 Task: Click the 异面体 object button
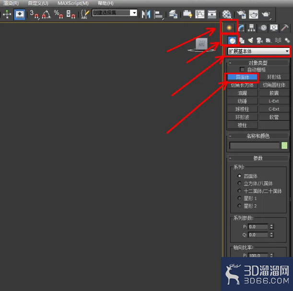pyautogui.click(x=242, y=77)
